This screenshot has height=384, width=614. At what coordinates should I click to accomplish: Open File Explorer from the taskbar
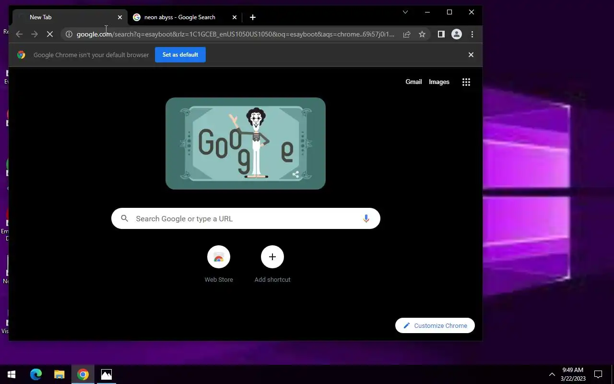[59, 374]
